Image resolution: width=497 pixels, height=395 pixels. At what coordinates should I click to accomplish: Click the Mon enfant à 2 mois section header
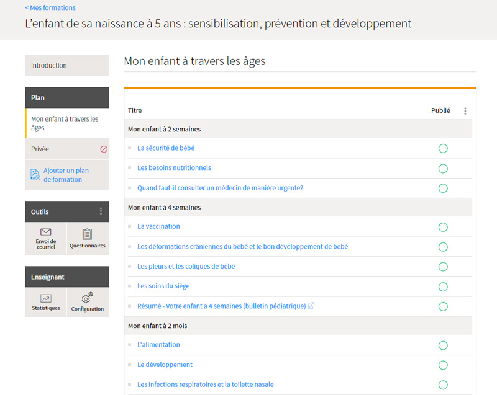pos(157,326)
